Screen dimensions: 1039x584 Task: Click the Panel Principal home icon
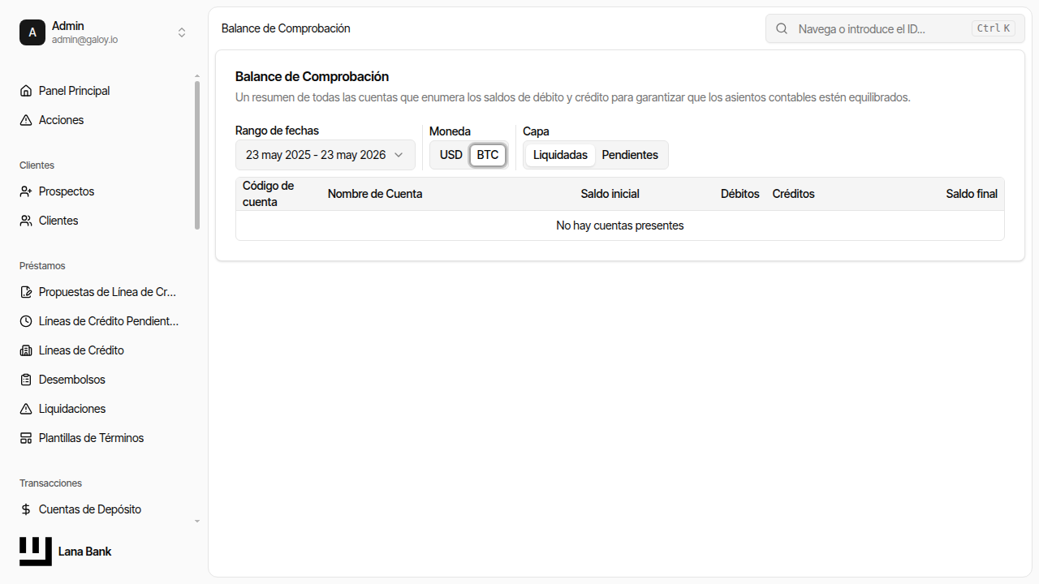coord(26,91)
